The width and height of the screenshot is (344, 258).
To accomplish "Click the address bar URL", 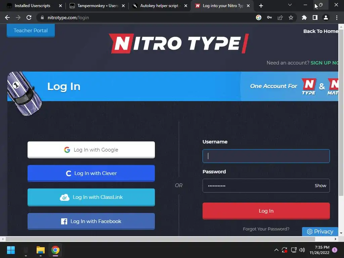I will 68,17.
